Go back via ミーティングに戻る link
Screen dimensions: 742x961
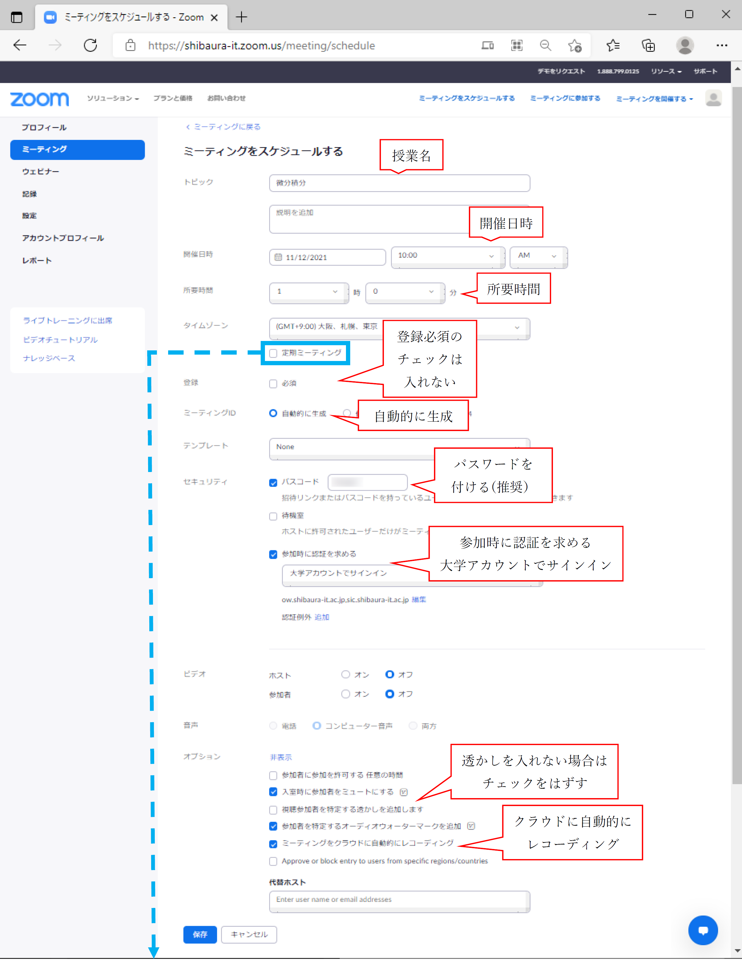point(223,127)
